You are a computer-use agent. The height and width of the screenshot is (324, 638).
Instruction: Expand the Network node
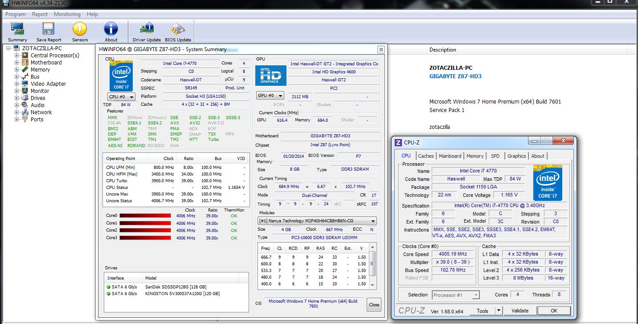(17, 112)
